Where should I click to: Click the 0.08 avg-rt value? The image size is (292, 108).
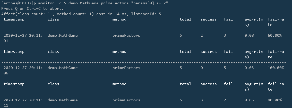click(x=249, y=35)
